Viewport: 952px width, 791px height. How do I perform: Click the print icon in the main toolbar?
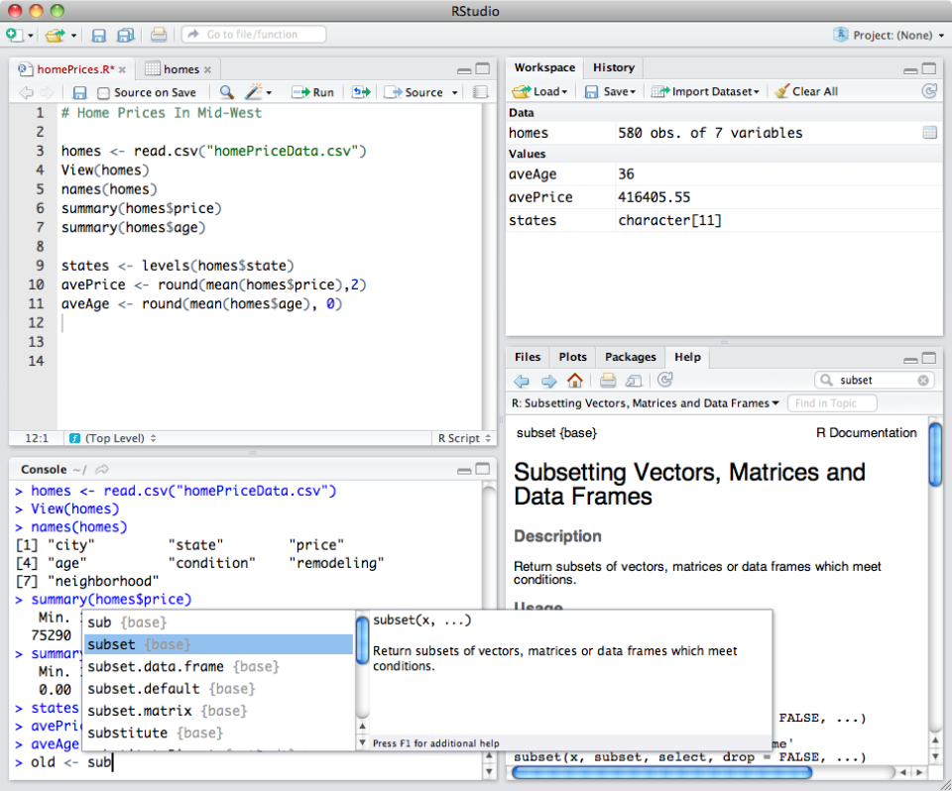[158, 33]
